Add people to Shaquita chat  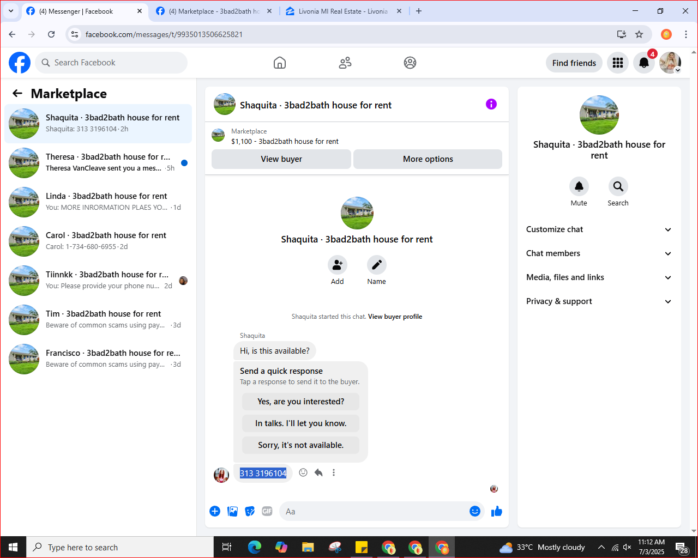pos(338,265)
